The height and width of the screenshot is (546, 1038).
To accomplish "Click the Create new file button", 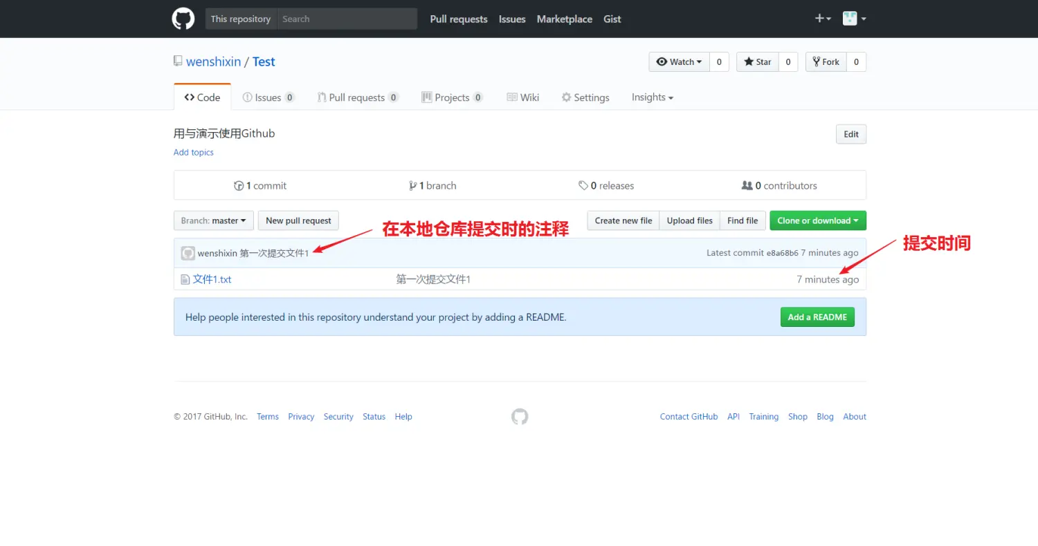I will click(x=623, y=220).
